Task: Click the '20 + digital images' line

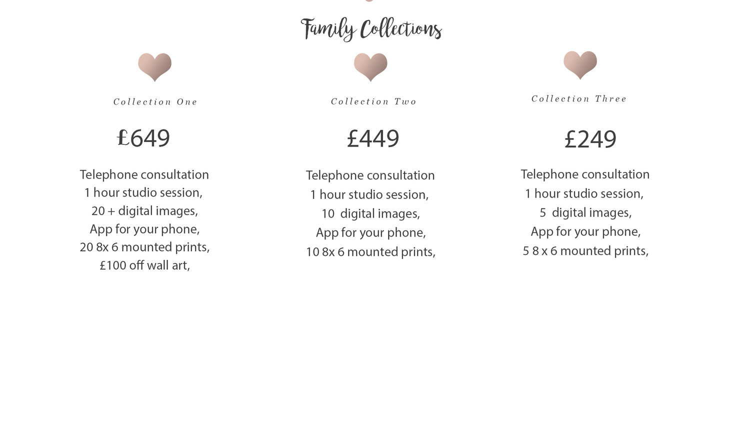Action: pos(144,211)
